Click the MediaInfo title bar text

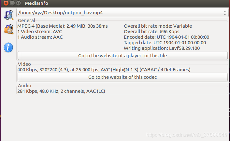click(36, 3)
